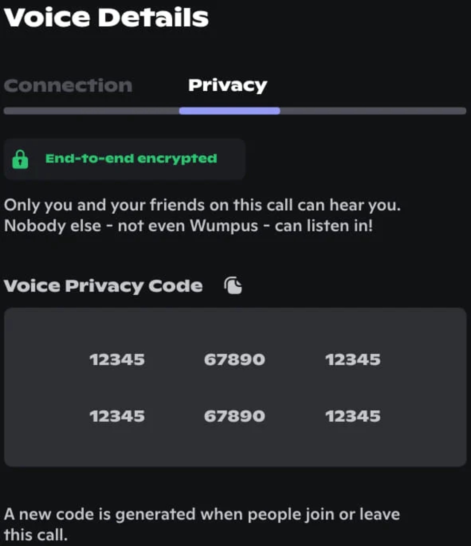The height and width of the screenshot is (546, 471).
Task: Select the Privacy tab
Action: point(227,86)
